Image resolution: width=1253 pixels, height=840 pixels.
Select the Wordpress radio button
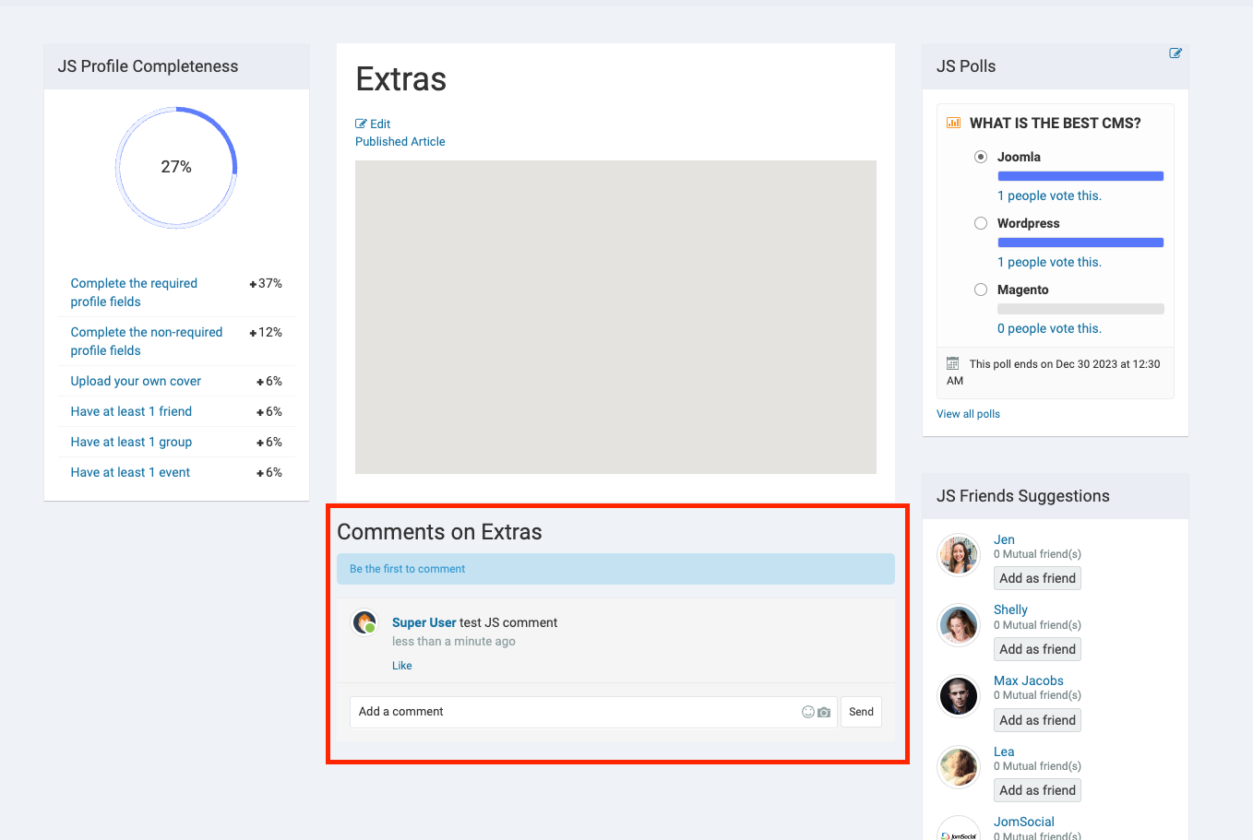coord(981,223)
